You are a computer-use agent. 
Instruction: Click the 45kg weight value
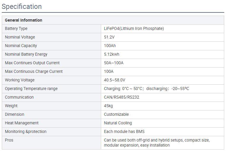[108, 106]
